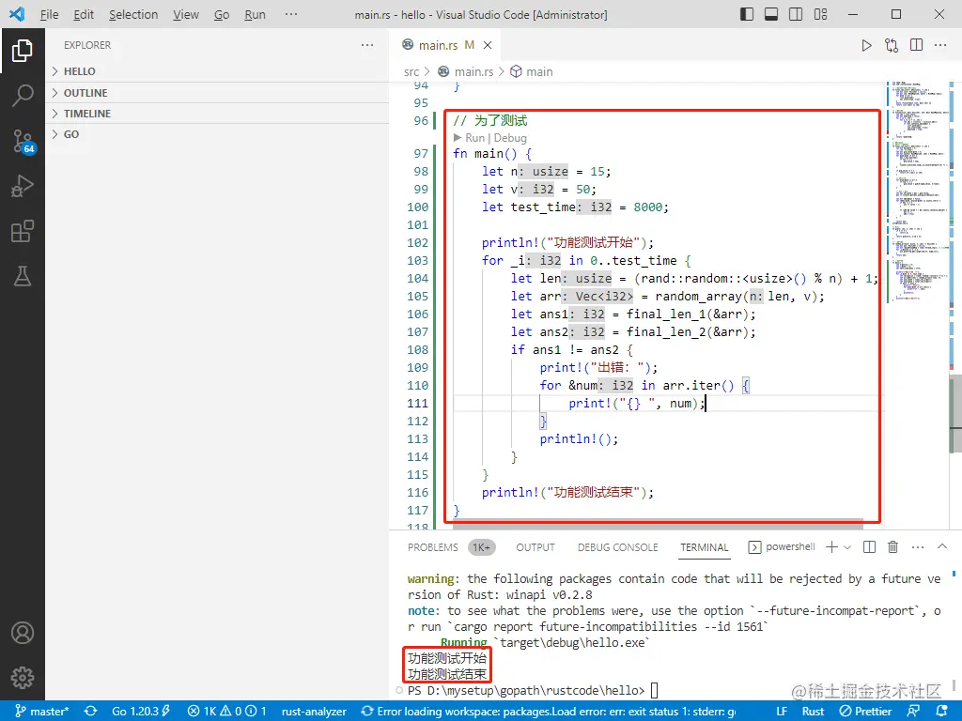Expand the HELLO folder section
The image size is (962, 721).
coord(217,71)
